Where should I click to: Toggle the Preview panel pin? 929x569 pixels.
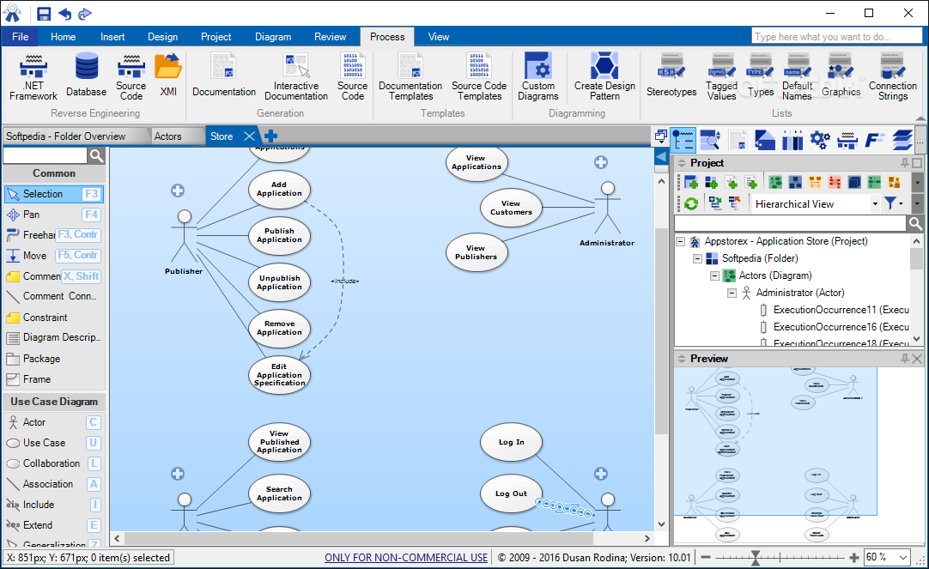click(x=905, y=359)
